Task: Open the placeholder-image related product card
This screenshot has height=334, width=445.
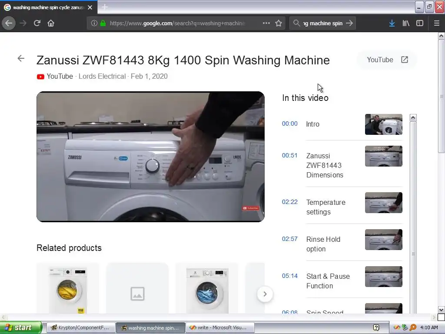Action: (137, 288)
